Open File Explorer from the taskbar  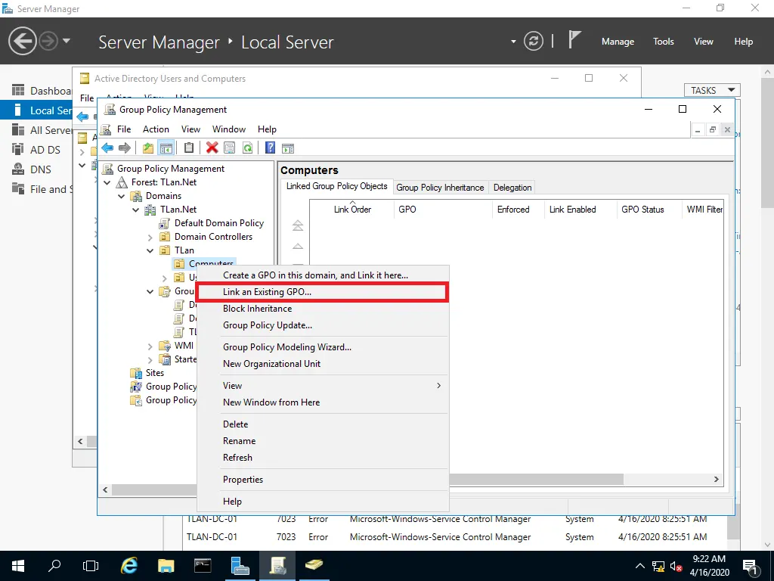click(x=166, y=566)
